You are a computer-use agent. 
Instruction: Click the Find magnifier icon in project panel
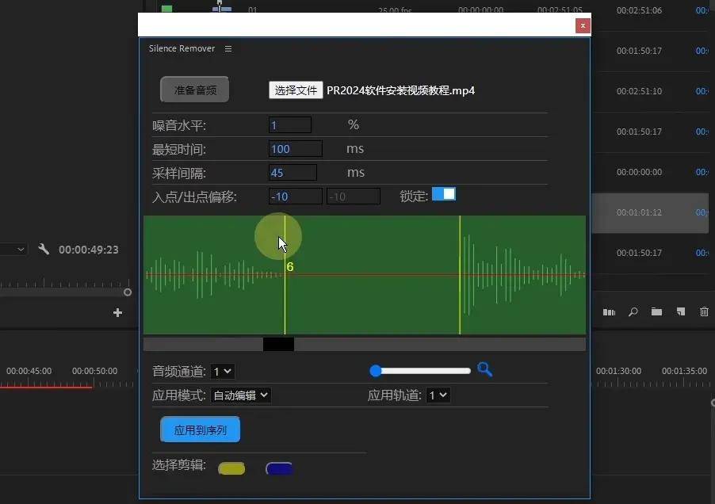[633, 312]
